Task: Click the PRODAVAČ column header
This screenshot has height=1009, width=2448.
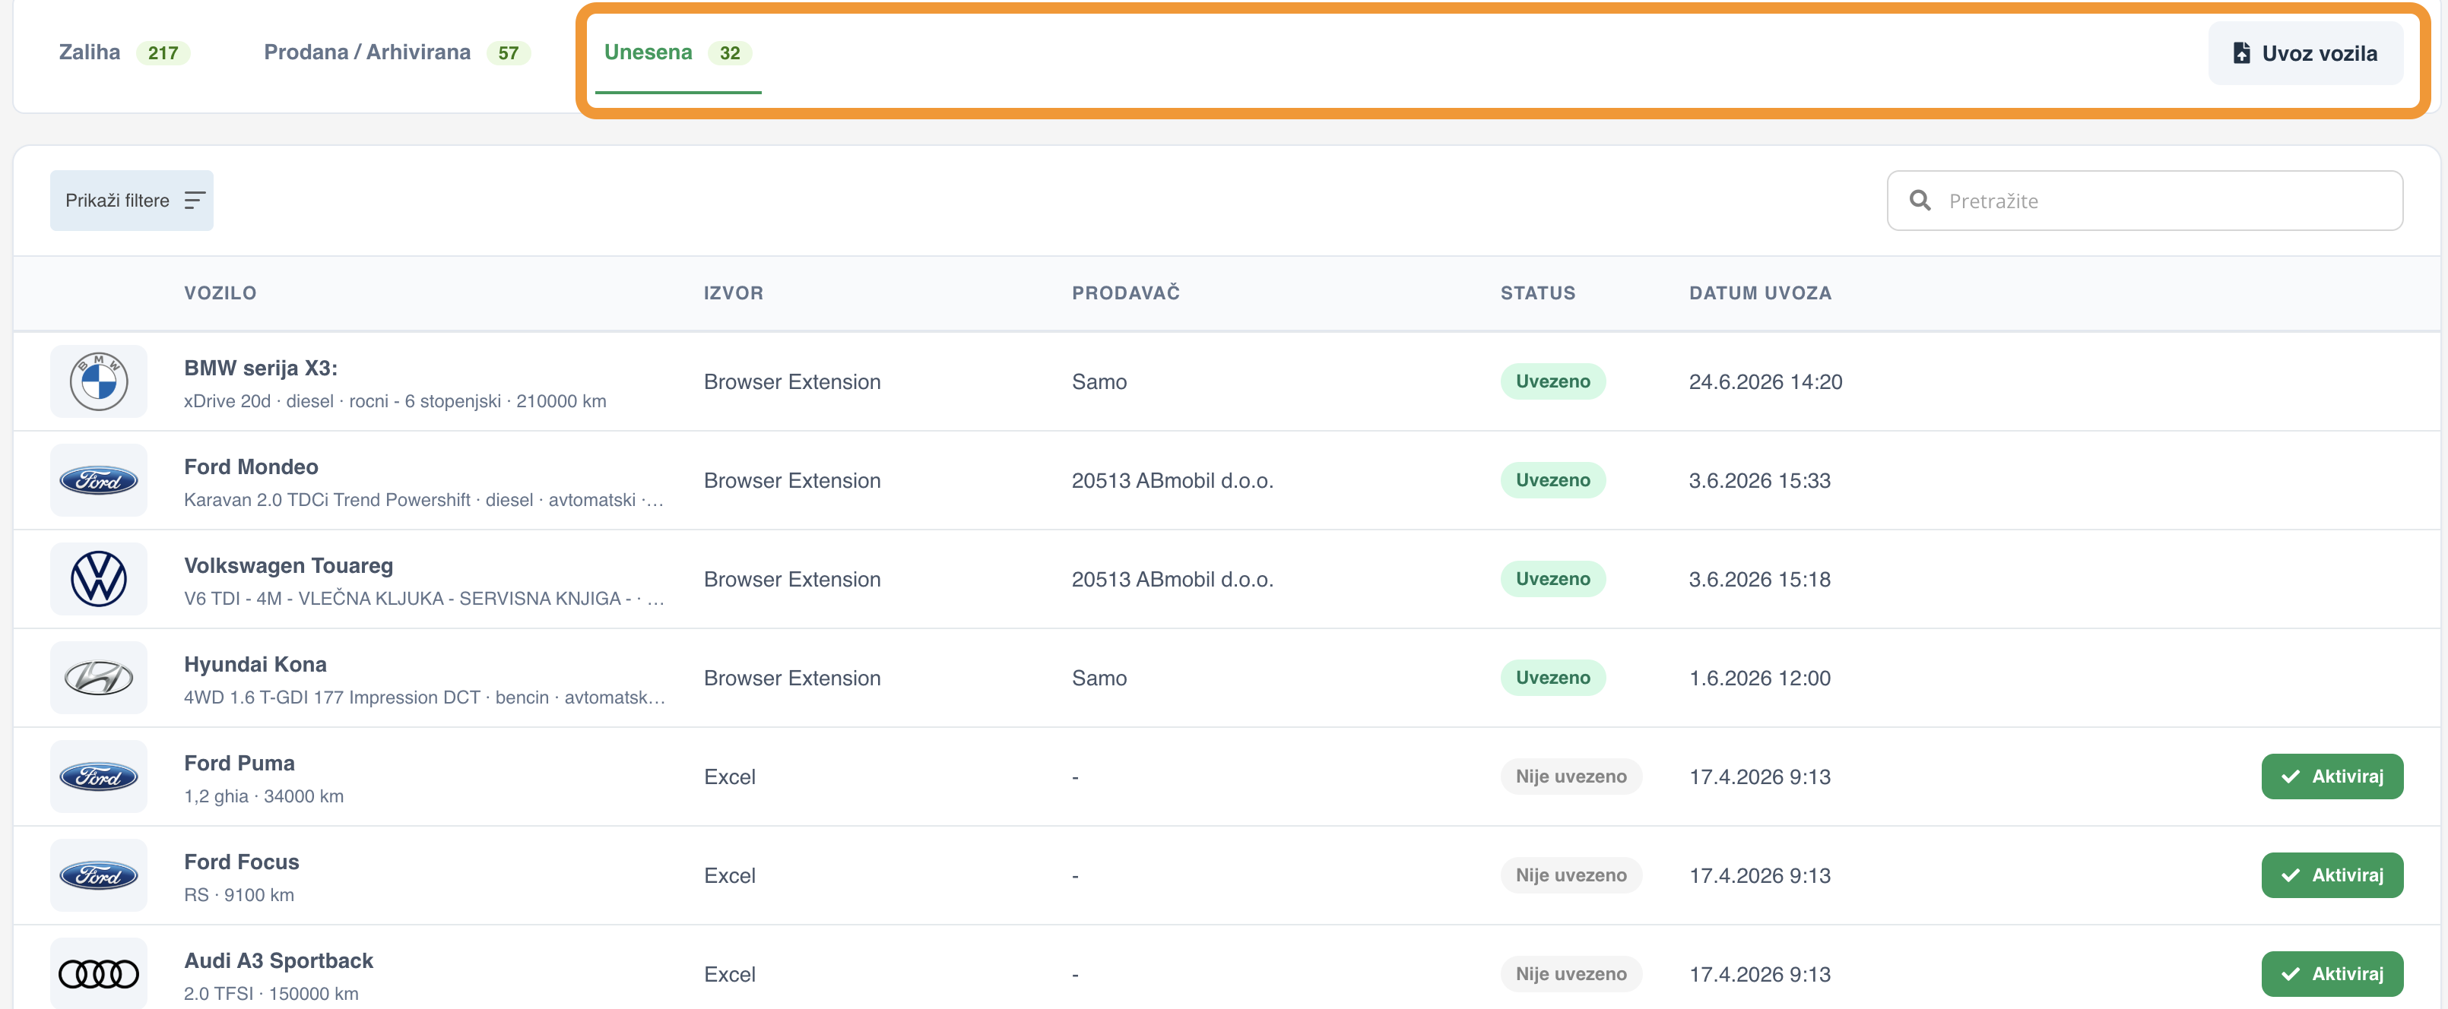Action: 1126,293
